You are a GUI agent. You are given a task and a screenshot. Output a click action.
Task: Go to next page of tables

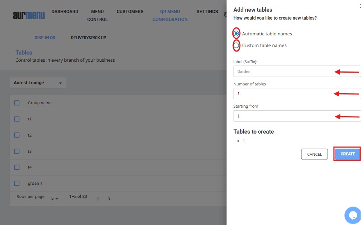pyautogui.click(x=109, y=199)
